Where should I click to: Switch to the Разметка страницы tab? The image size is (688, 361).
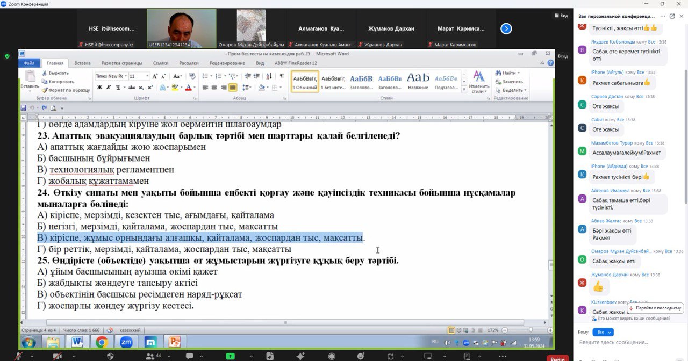click(121, 63)
